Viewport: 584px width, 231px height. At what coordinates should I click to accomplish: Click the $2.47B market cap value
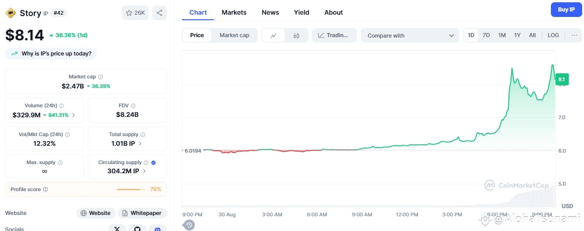[73, 86]
